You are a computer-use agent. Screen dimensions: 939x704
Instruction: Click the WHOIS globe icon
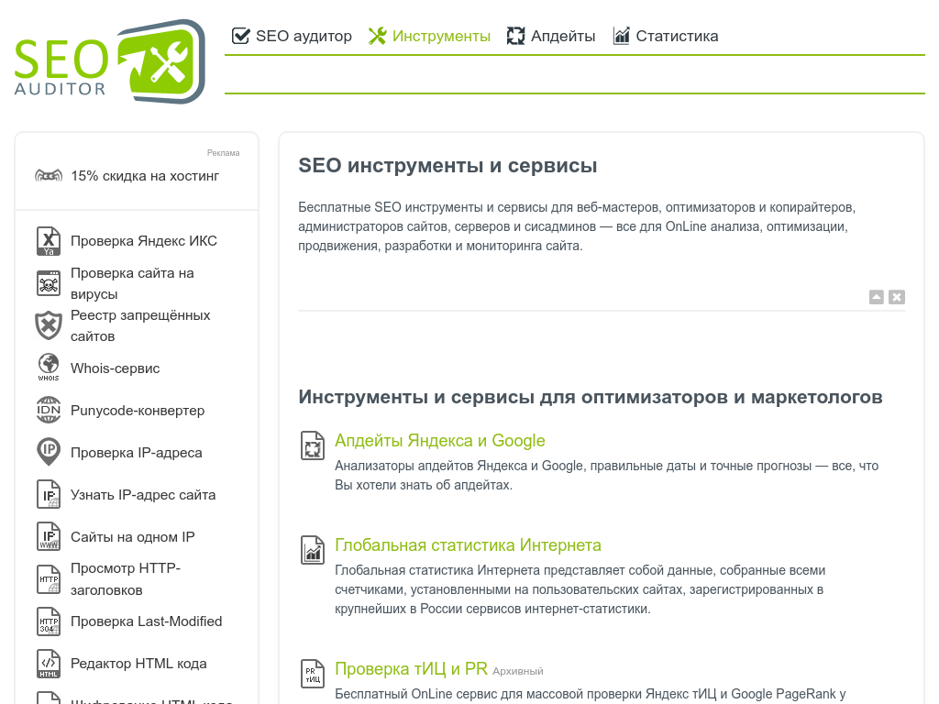pyautogui.click(x=49, y=368)
